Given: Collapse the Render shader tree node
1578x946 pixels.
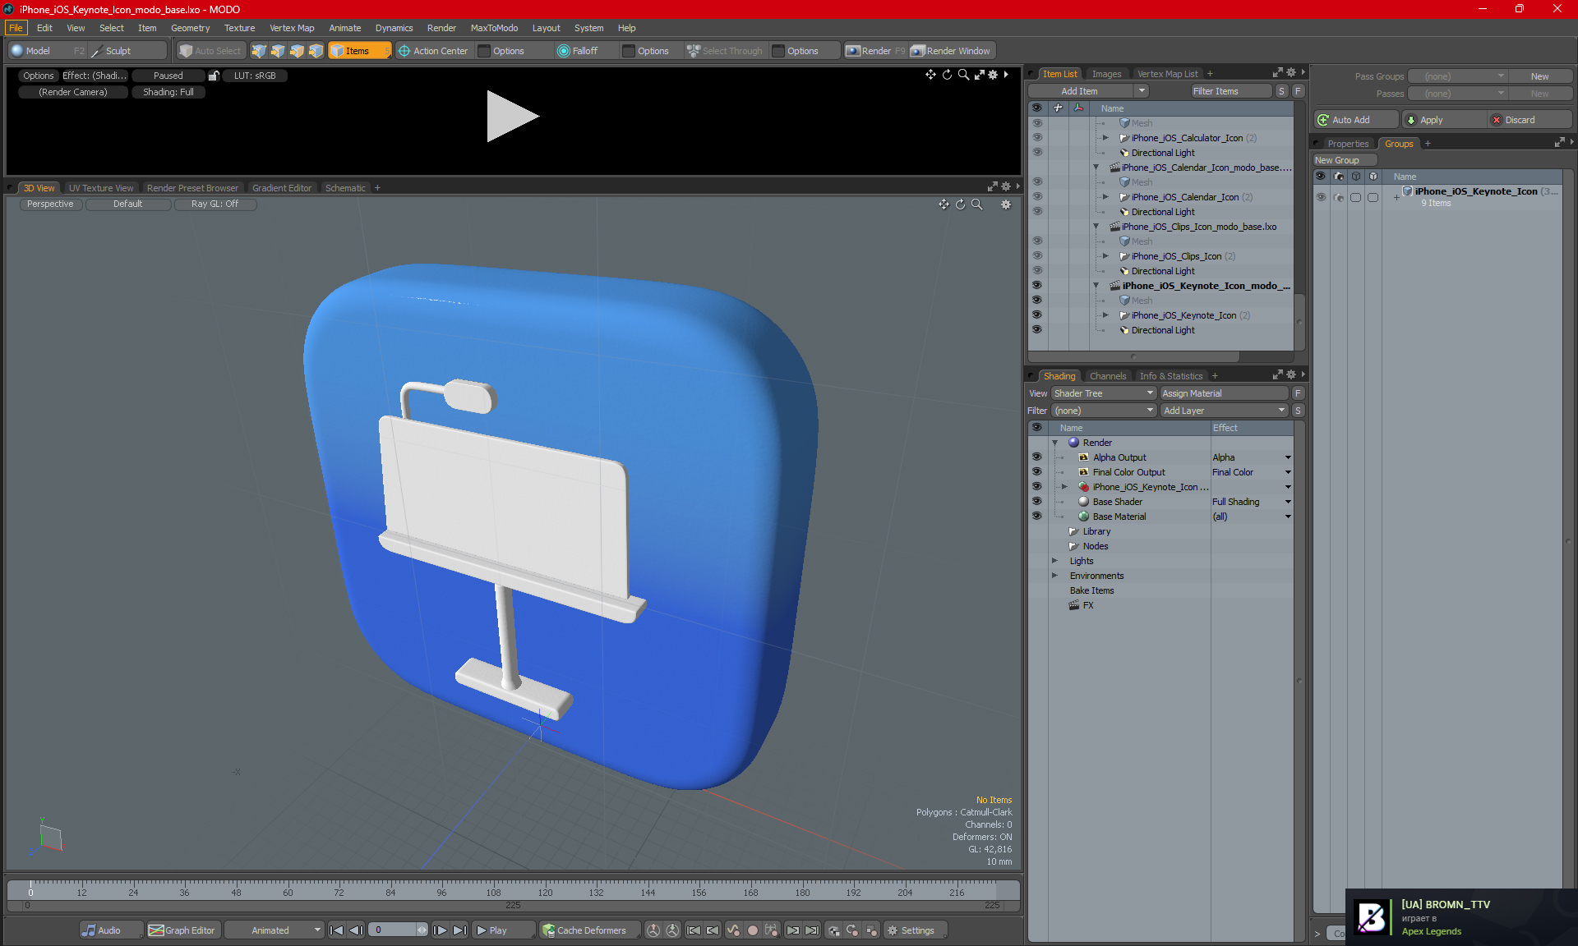Looking at the screenshot, I should pyautogui.click(x=1055, y=443).
